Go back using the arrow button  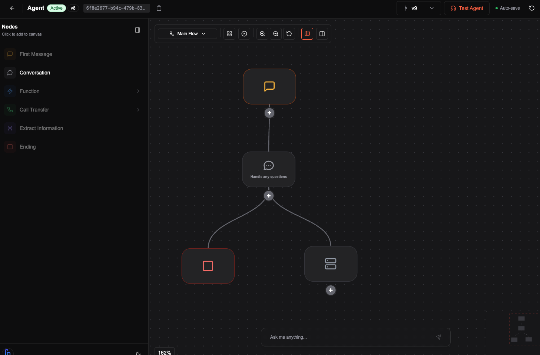tap(12, 8)
